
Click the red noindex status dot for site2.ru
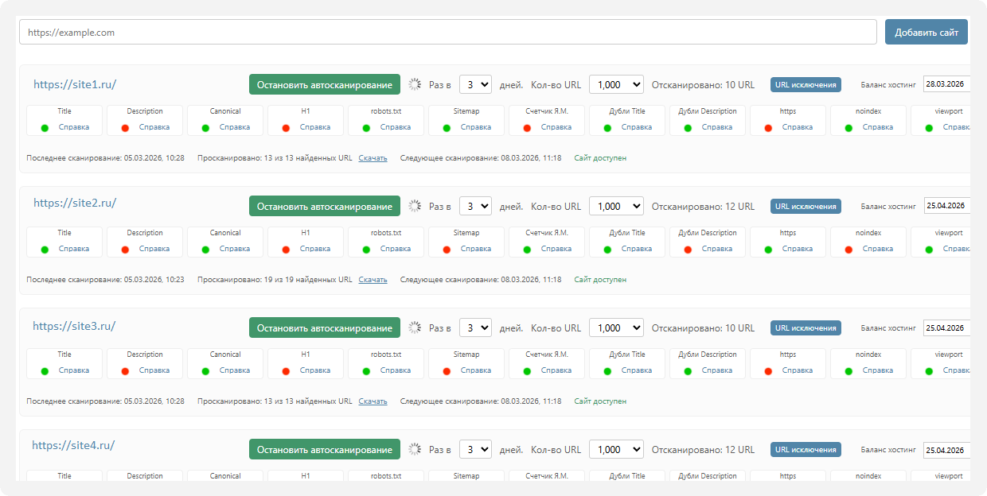849,250
